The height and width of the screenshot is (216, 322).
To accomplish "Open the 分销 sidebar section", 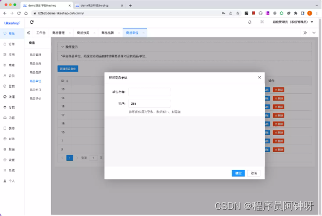I will coord(9,108).
